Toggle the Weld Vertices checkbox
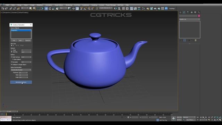Screen dimensions: 222x125 [x=11, y=57]
